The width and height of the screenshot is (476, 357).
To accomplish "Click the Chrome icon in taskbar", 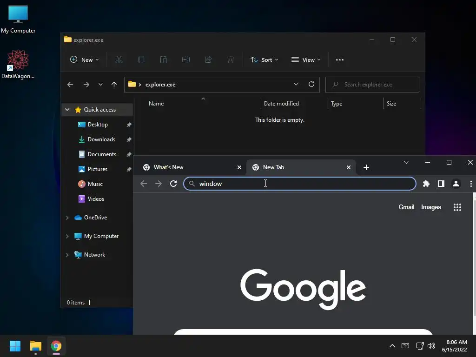I will click(x=56, y=346).
